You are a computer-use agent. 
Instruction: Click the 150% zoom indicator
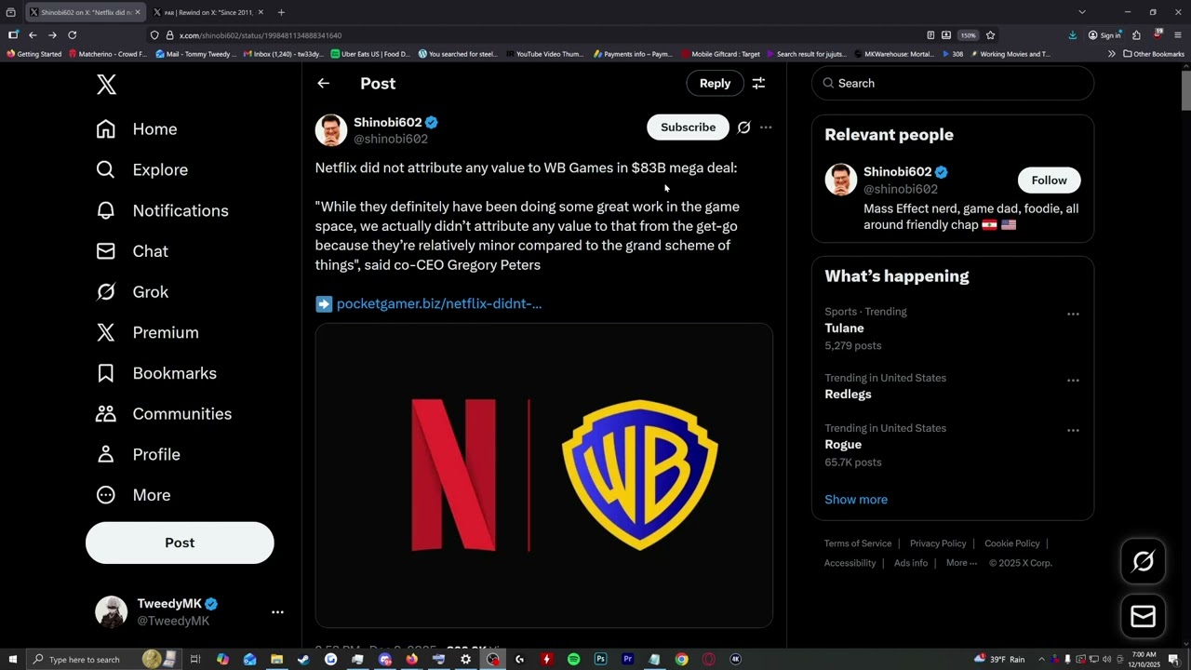(x=969, y=35)
